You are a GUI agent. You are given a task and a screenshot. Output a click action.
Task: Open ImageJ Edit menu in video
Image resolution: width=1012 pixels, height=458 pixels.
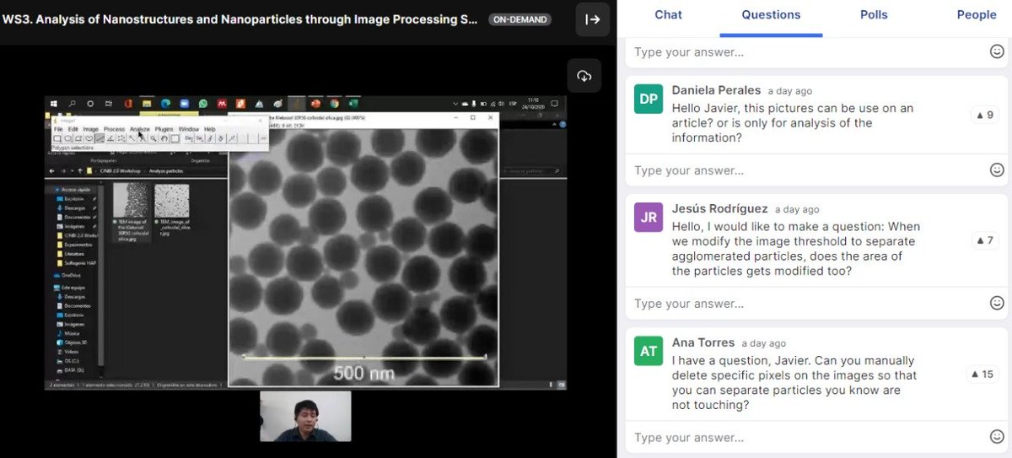pos(73,129)
